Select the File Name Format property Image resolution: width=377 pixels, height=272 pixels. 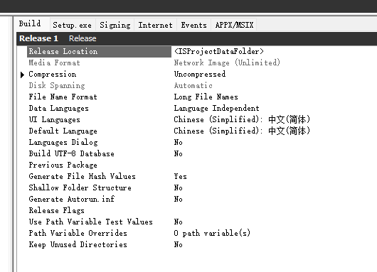[63, 97]
